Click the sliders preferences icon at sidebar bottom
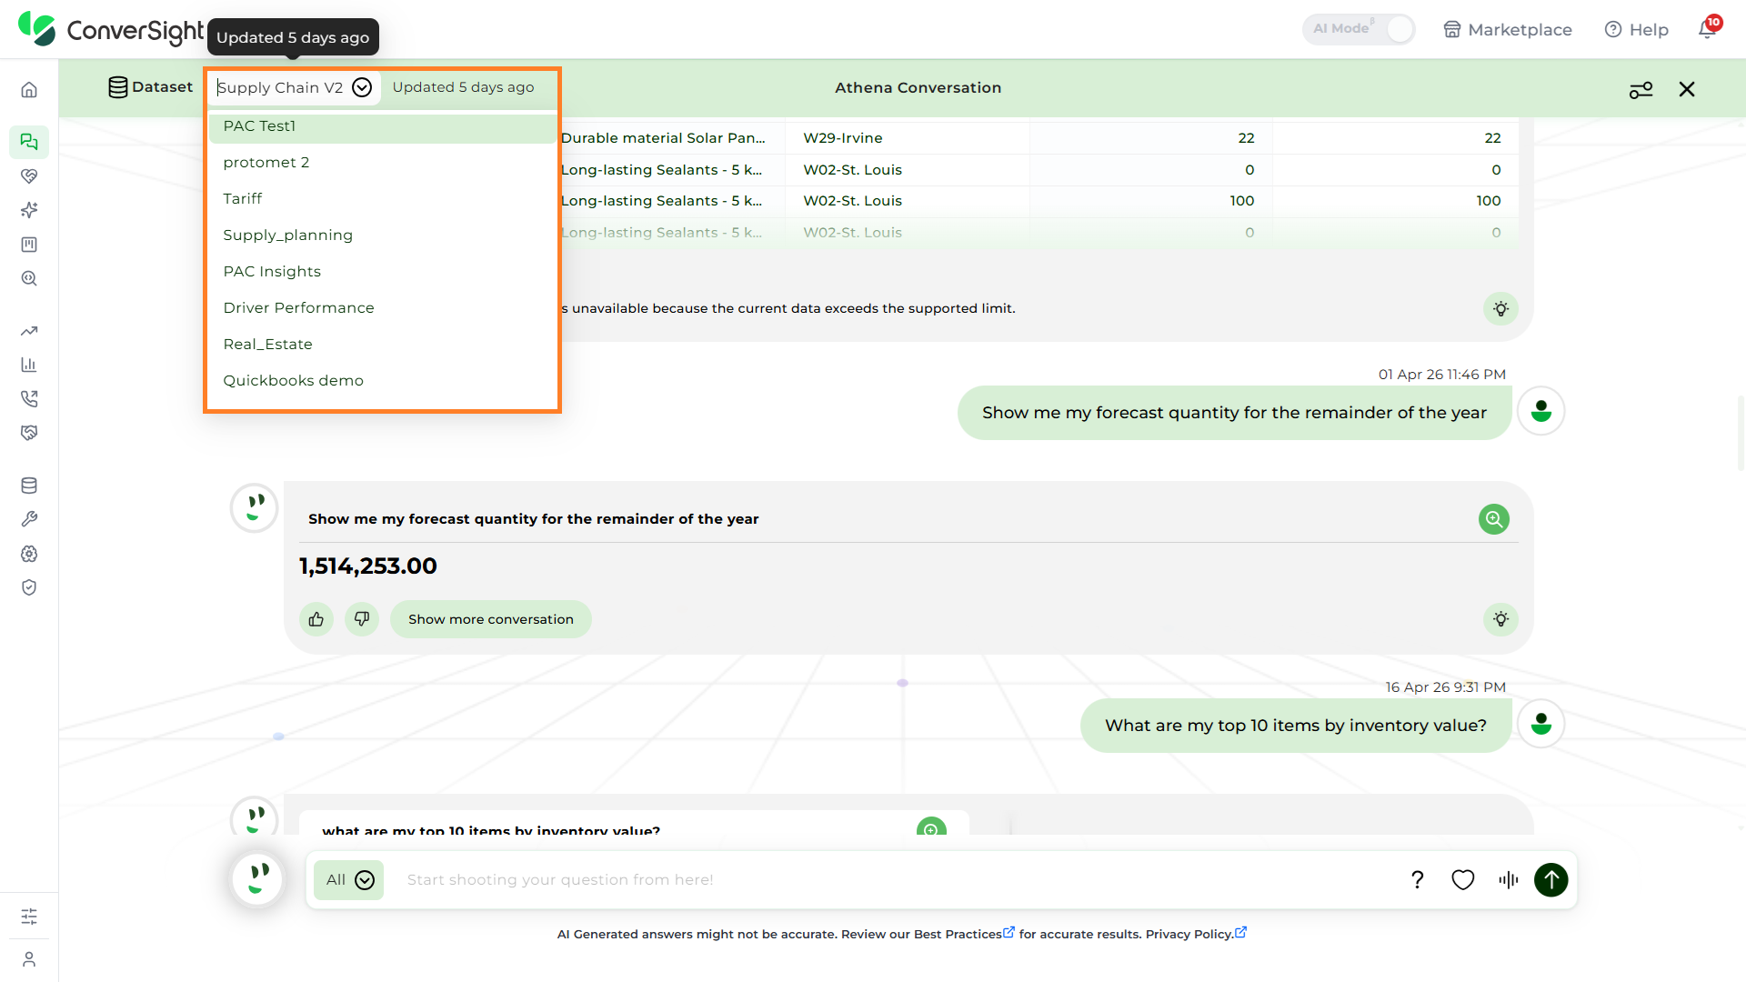The height and width of the screenshot is (982, 1746). click(29, 917)
